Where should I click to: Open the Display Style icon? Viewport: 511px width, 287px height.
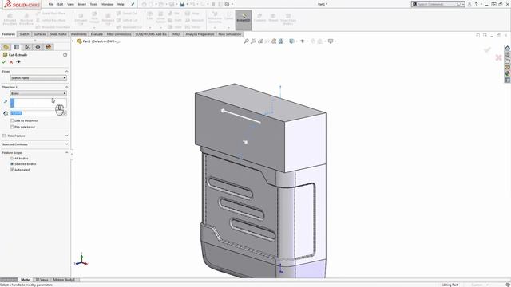(291, 41)
